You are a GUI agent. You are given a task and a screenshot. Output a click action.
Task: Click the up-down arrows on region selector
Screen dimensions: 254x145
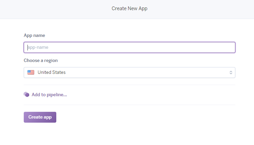coord(231,72)
